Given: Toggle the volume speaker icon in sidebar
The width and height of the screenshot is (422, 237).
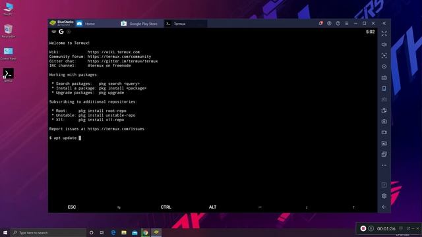Looking at the screenshot, I should [x=384, y=45].
